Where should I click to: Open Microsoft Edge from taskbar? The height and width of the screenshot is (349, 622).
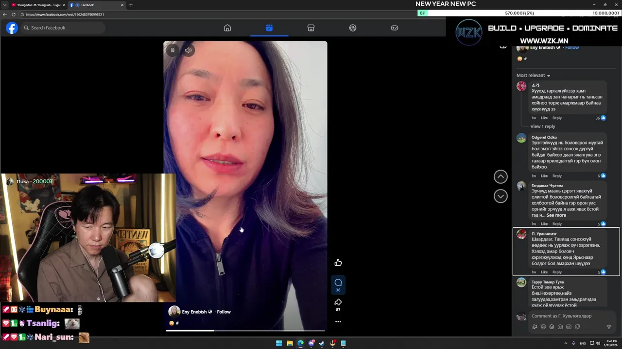(x=300, y=343)
